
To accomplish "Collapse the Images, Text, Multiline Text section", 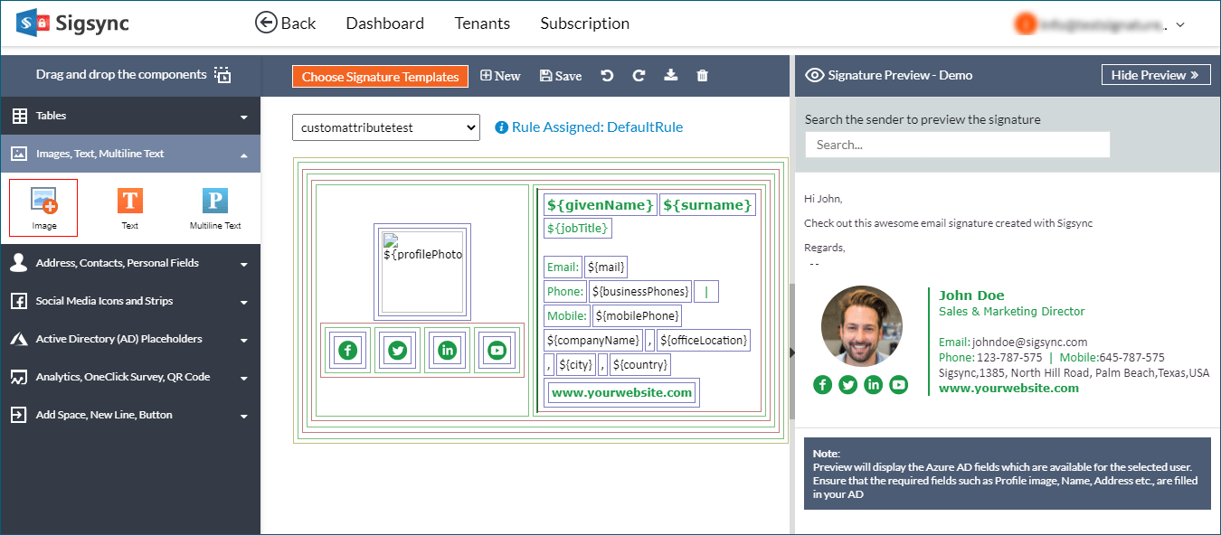I will pyautogui.click(x=130, y=154).
